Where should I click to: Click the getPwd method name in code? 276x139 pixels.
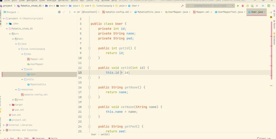point(130,127)
